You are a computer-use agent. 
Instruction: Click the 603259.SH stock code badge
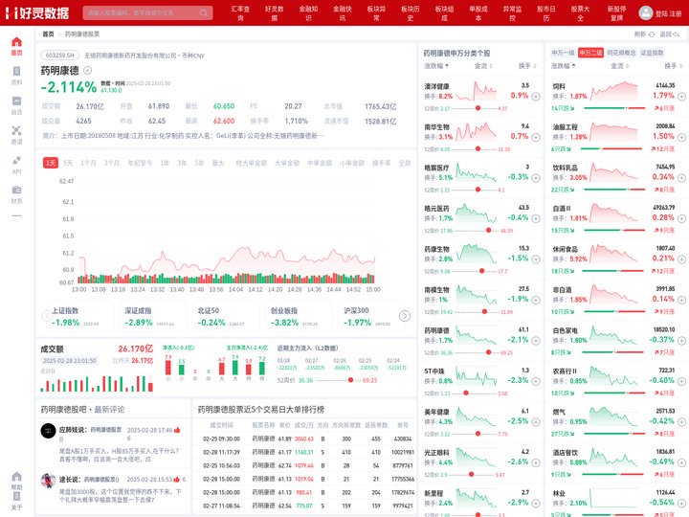59,56
